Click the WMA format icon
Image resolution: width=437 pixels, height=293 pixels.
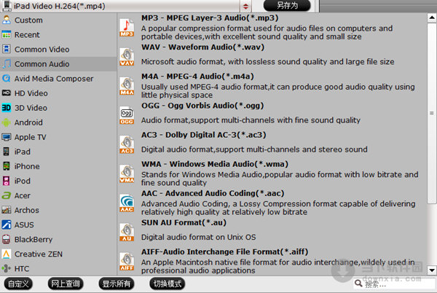coord(127,174)
